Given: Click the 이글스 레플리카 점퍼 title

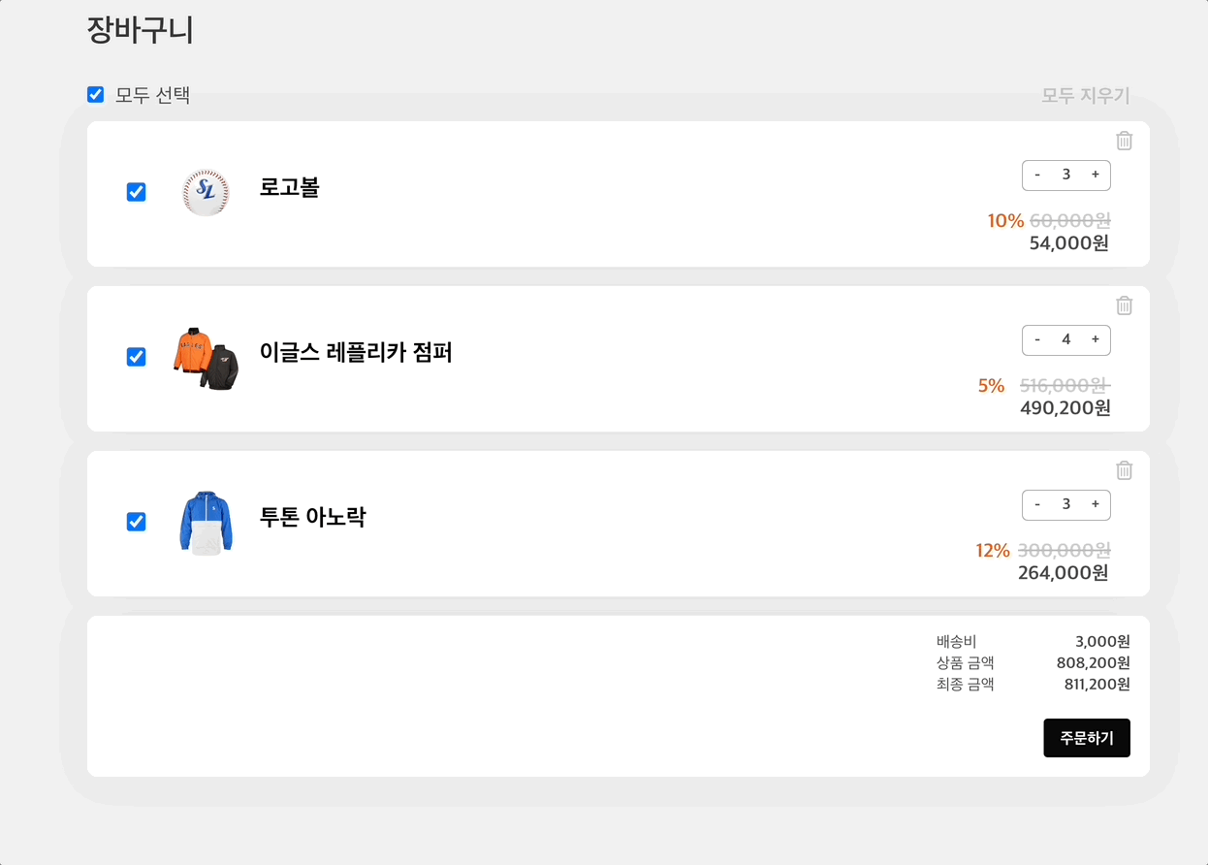Looking at the screenshot, I should point(356,352).
